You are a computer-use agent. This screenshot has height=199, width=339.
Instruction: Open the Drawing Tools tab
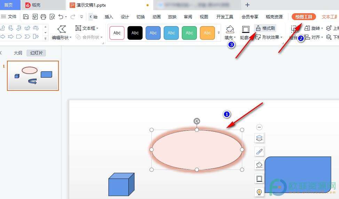coord(304,17)
